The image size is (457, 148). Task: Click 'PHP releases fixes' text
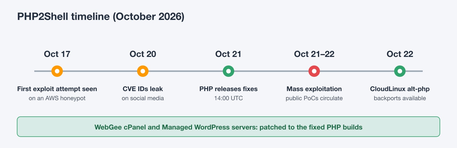228,89
